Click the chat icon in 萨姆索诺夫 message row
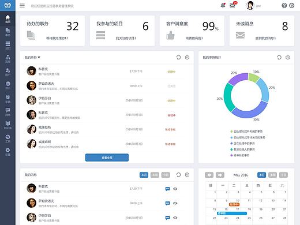Screen dimensions: 300x225 tap(167, 203)
